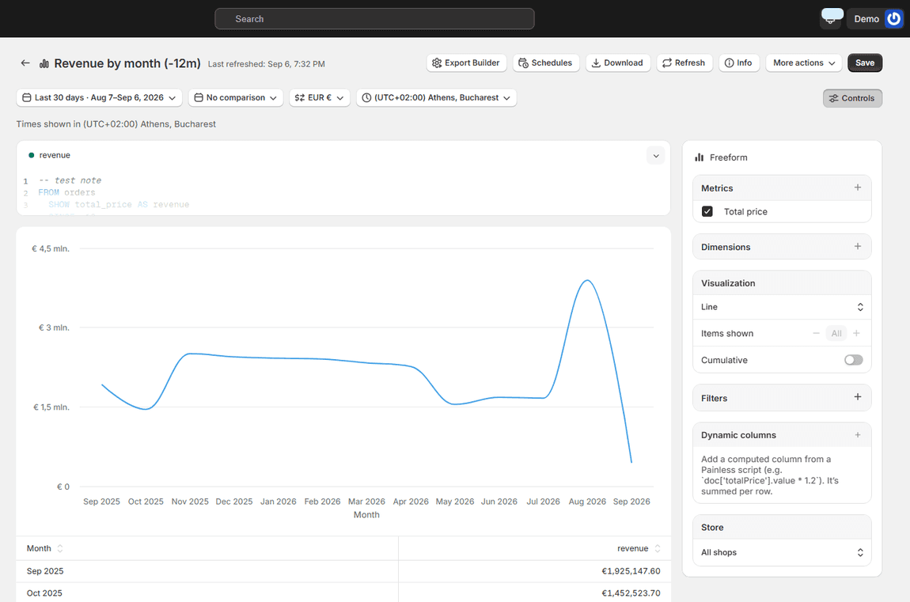Click the Month column header
The image size is (910, 602).
(x=207, y=548)
